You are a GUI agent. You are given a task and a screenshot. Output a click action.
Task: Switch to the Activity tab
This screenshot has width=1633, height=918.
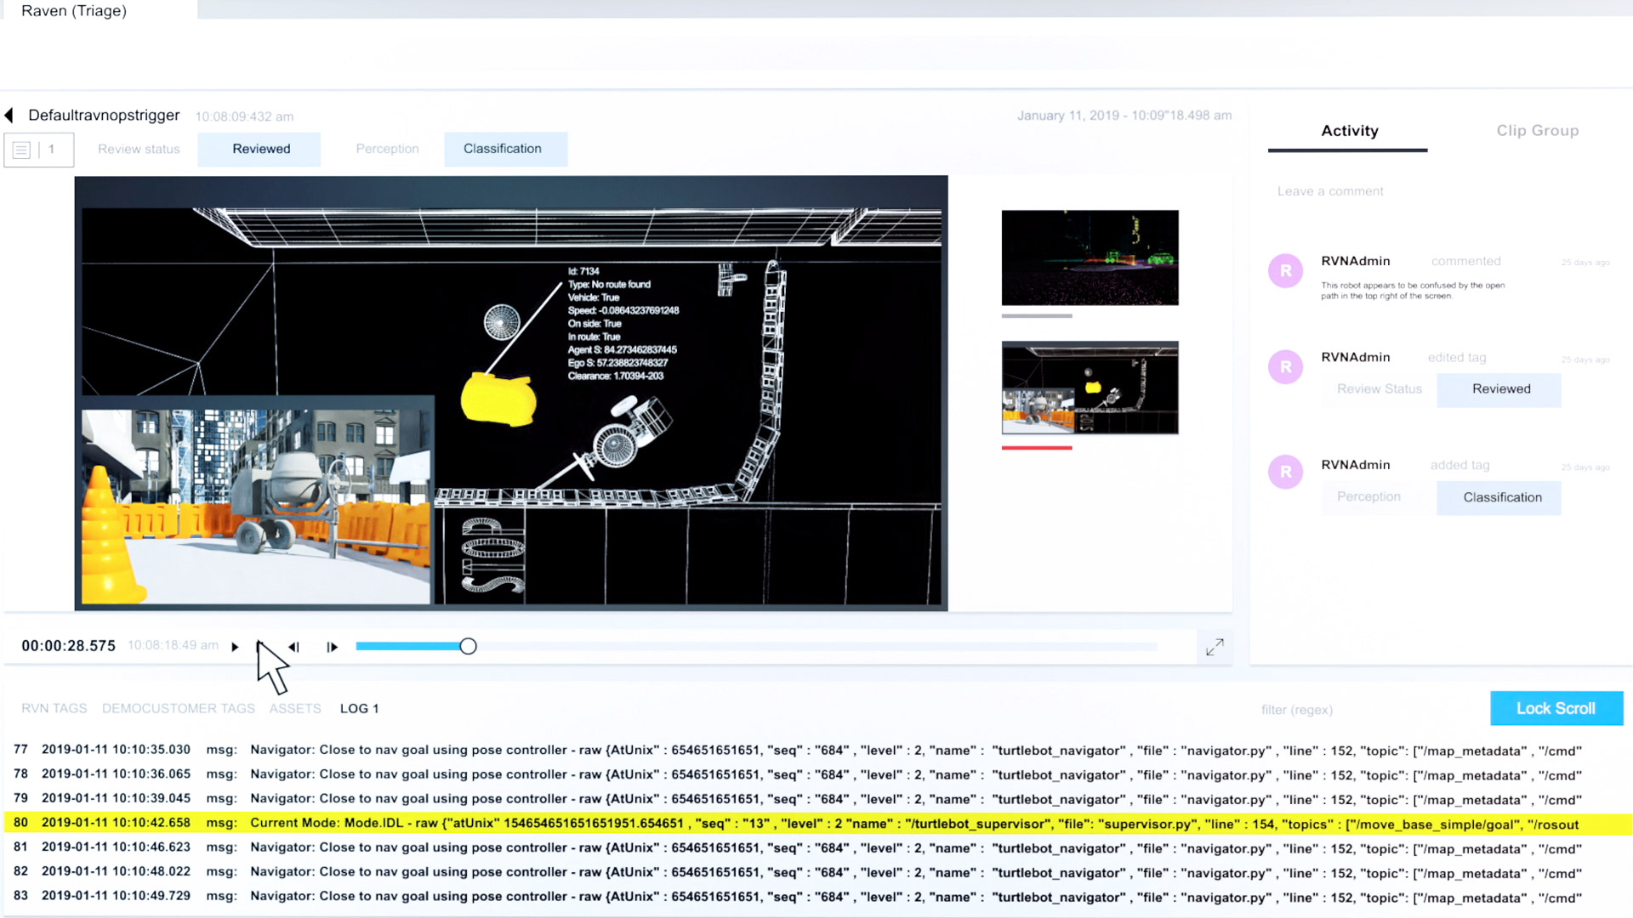pos(1349,131)
